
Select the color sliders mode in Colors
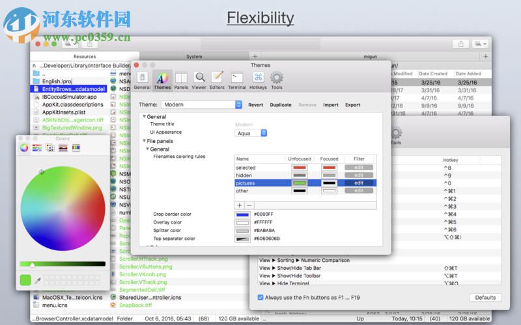click(x=37, y=148)
